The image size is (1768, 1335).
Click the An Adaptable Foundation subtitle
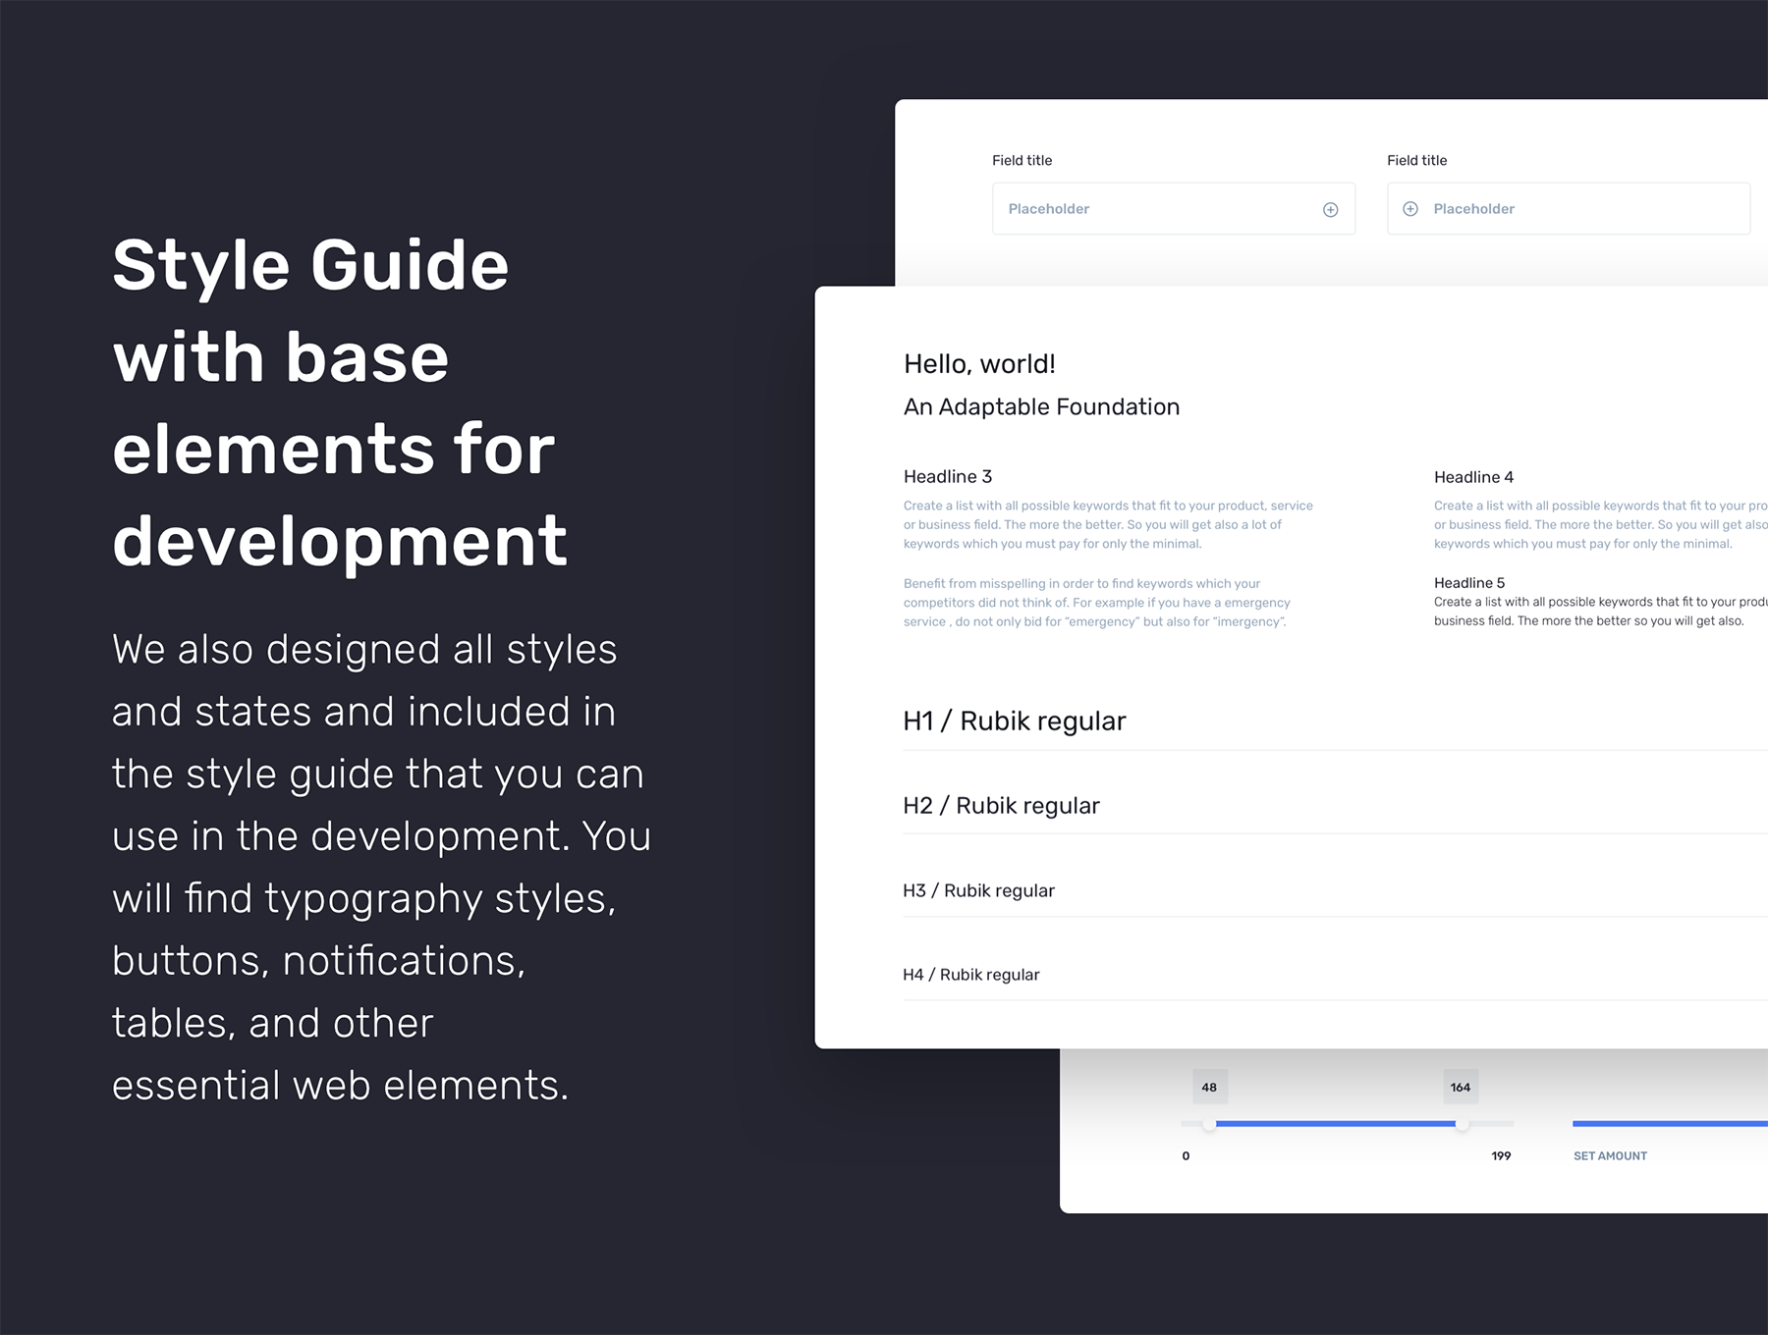[1041, 406]
